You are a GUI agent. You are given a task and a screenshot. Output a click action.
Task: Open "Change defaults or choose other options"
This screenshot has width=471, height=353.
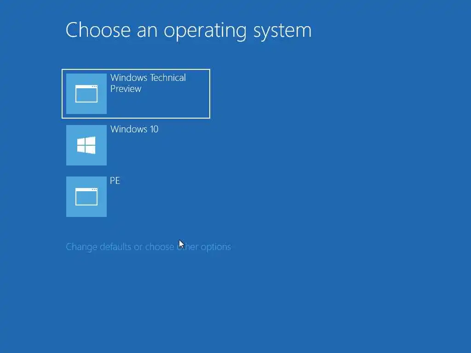pyautogui.click(x=149, y=247)
